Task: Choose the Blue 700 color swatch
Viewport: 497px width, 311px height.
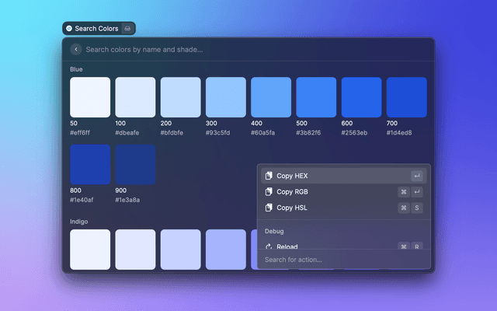Action: coord(406,97)
